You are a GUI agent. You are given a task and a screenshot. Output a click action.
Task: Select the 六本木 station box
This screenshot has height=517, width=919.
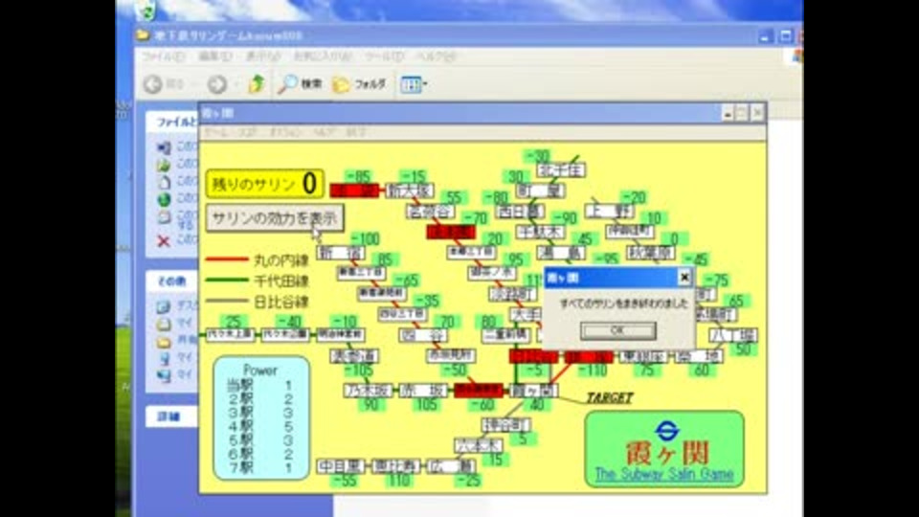click(479, 445)
